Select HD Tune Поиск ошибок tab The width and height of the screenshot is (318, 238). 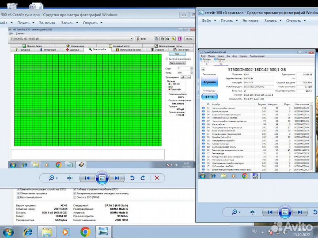point(98,49)
